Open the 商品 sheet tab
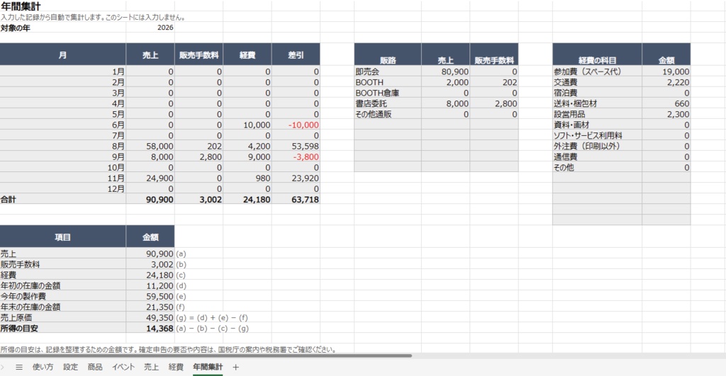This screenshot has width=726, height=376. [x=95, y=368]
